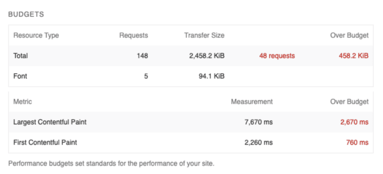
Task: Click the Font row label
Action: 20,76
